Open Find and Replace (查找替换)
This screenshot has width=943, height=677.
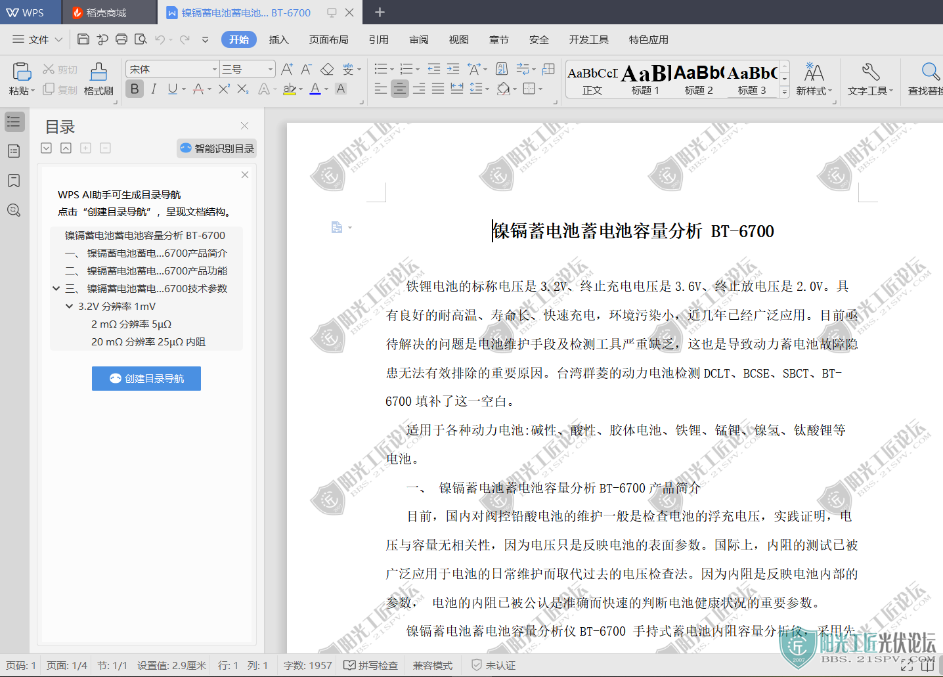click(926, 79)
